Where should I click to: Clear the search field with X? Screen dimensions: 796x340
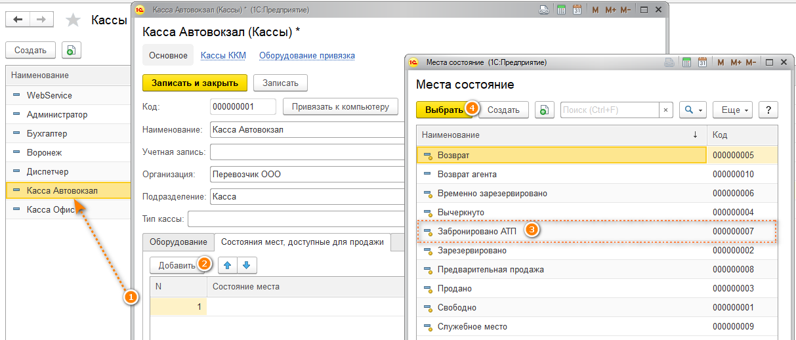coord(665,110)
